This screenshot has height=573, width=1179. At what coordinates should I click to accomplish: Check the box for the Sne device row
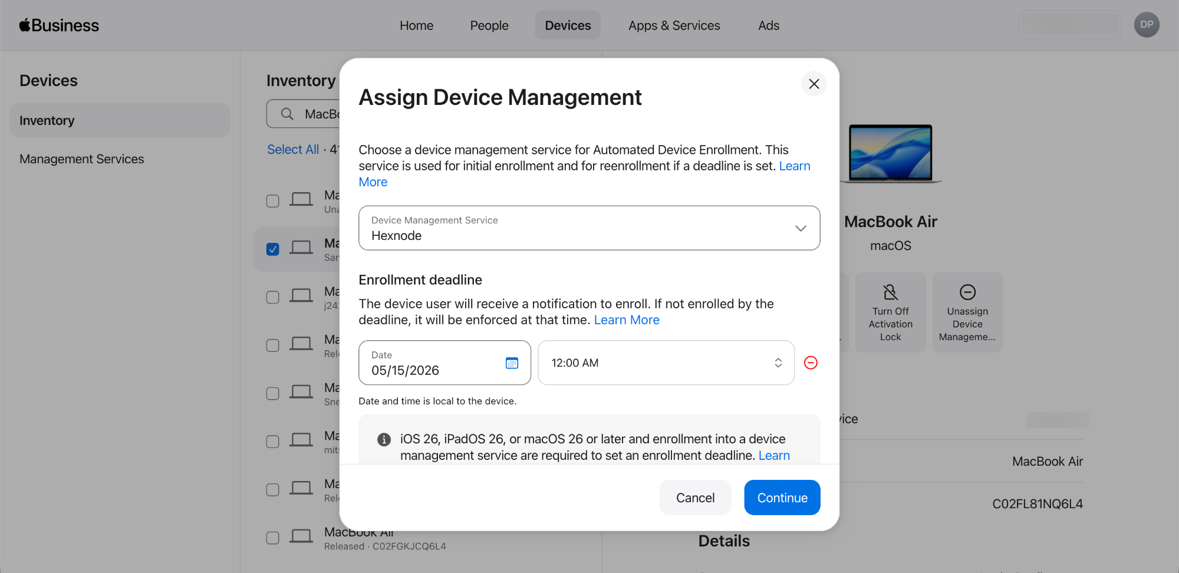[x=272, y=393]
